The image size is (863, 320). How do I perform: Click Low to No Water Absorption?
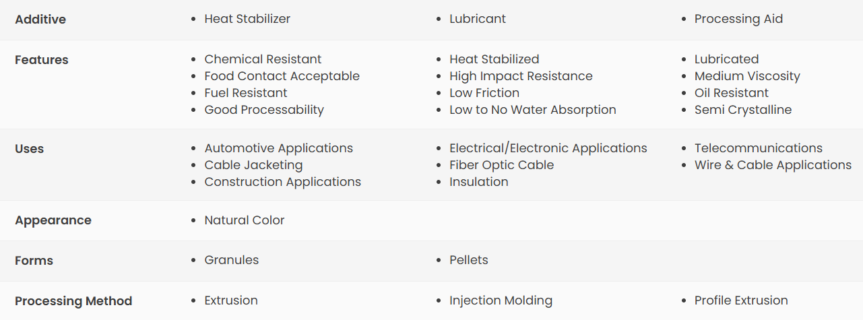(x=533, y=110)
